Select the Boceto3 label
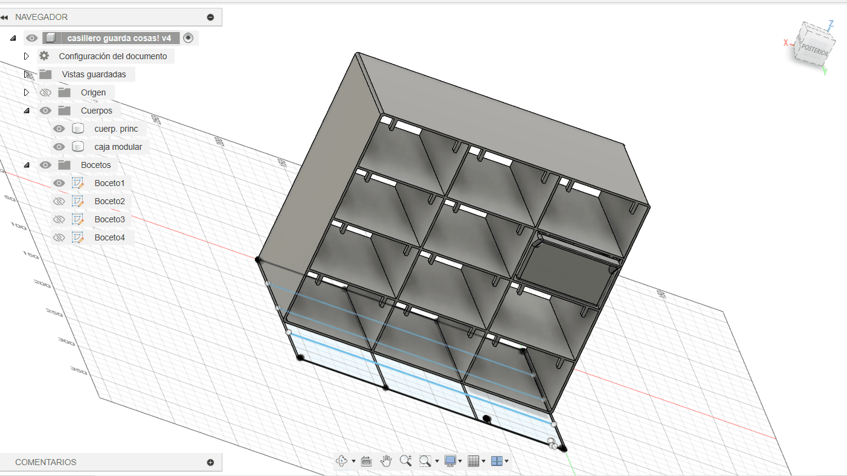The height and width of the screenshot is (476, 847). (x=109, y=219)
